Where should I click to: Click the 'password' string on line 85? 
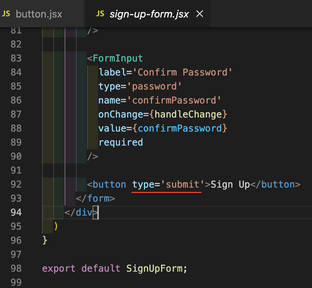[154, 86]
